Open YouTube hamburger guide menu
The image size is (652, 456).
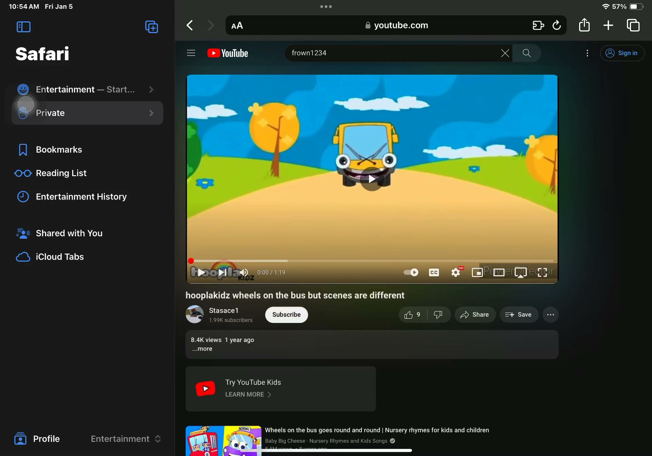coord(191,53)
